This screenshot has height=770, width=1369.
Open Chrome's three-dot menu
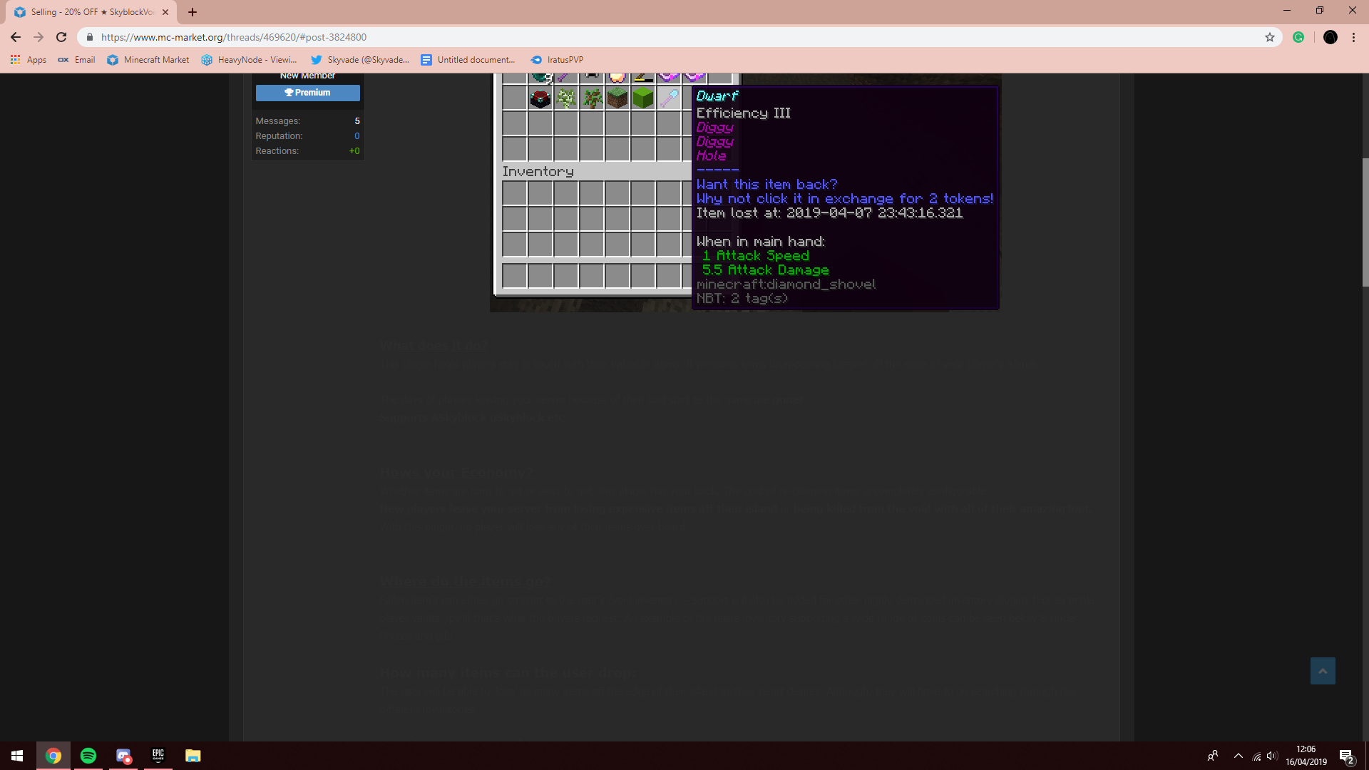tap(1353, 37)
